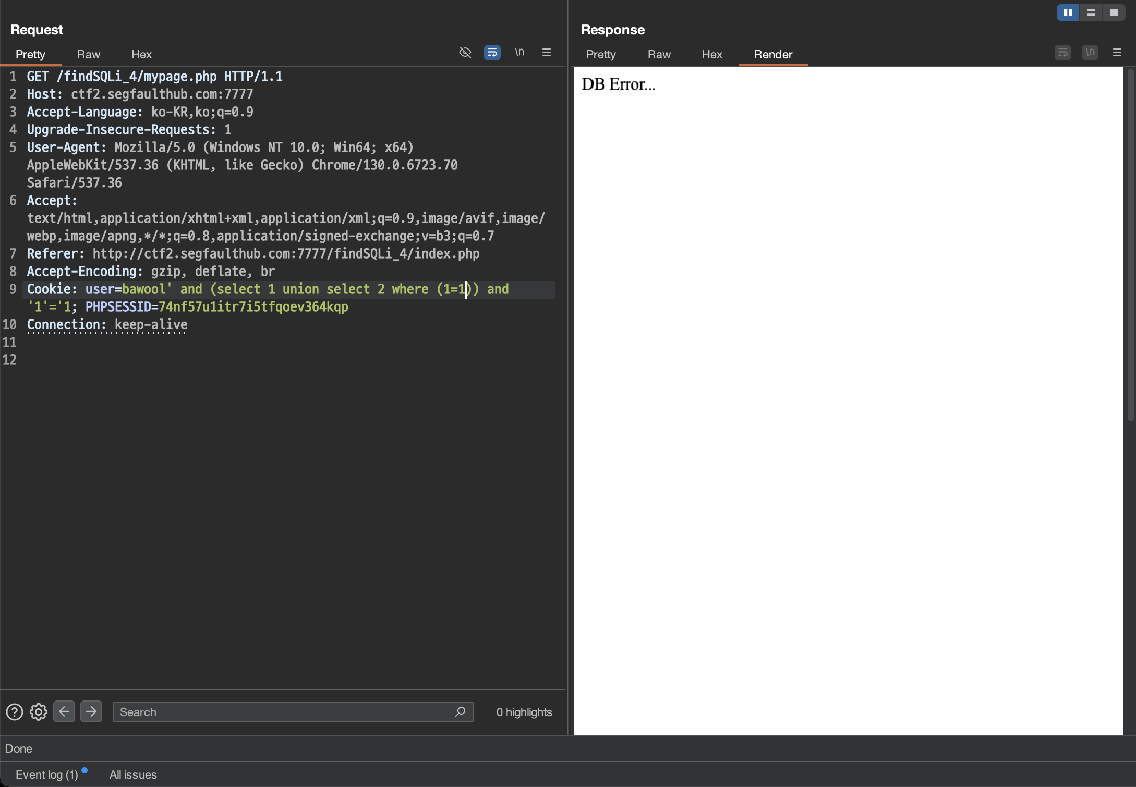Open All issues in status bar
The height and width of the screenshot is (787, 1136).
click(133, 775)
